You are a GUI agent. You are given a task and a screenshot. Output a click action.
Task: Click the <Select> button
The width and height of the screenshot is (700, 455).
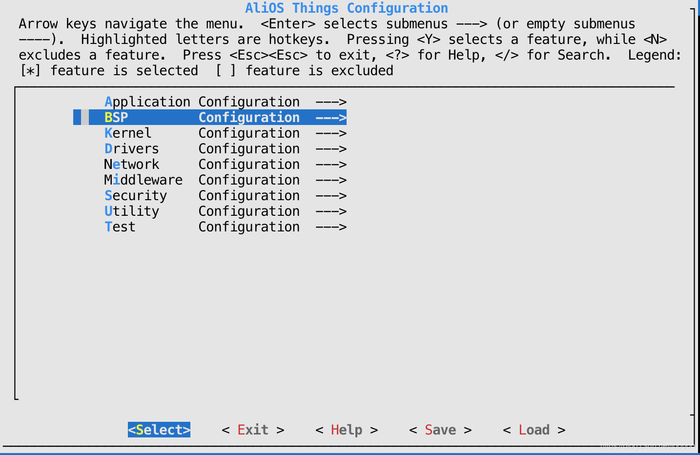click(159, 430)
